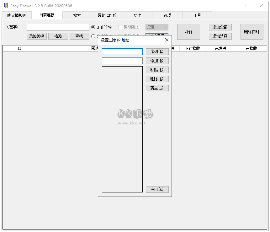270x232 pixels.
Task: Click the first IP input box in dialog
Action: (122, 51)
